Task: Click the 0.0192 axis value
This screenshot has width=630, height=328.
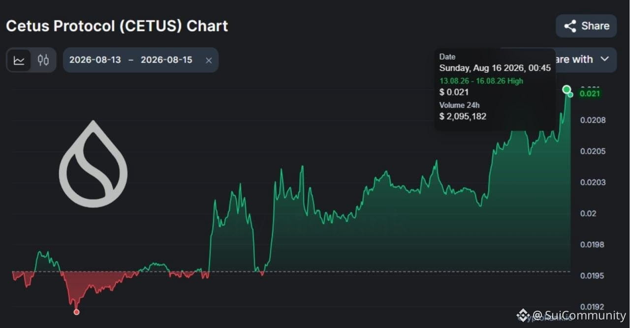Action: (593, 306)
